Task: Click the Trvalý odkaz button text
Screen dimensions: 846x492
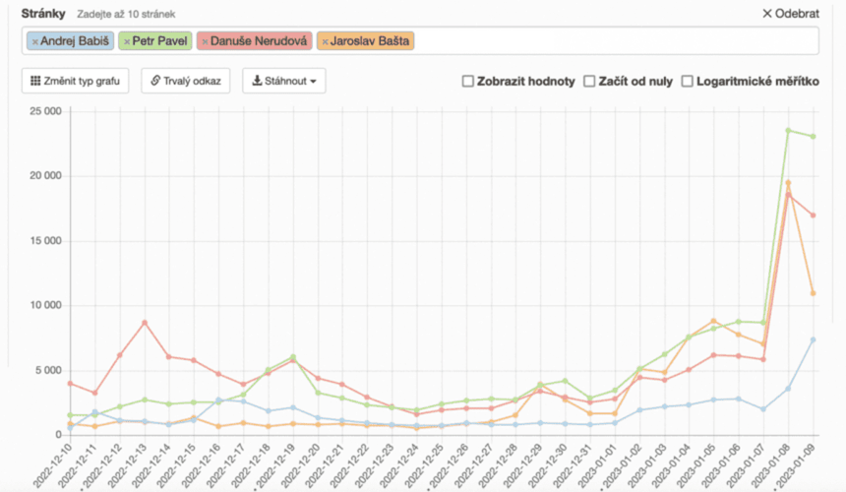Action: click(193, 81)
